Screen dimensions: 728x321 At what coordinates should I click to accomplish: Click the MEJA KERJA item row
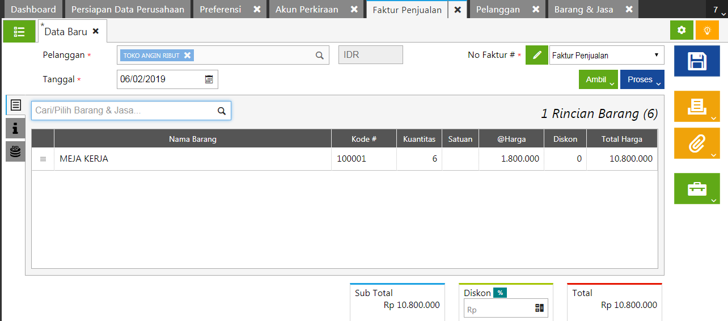point(193,159)
